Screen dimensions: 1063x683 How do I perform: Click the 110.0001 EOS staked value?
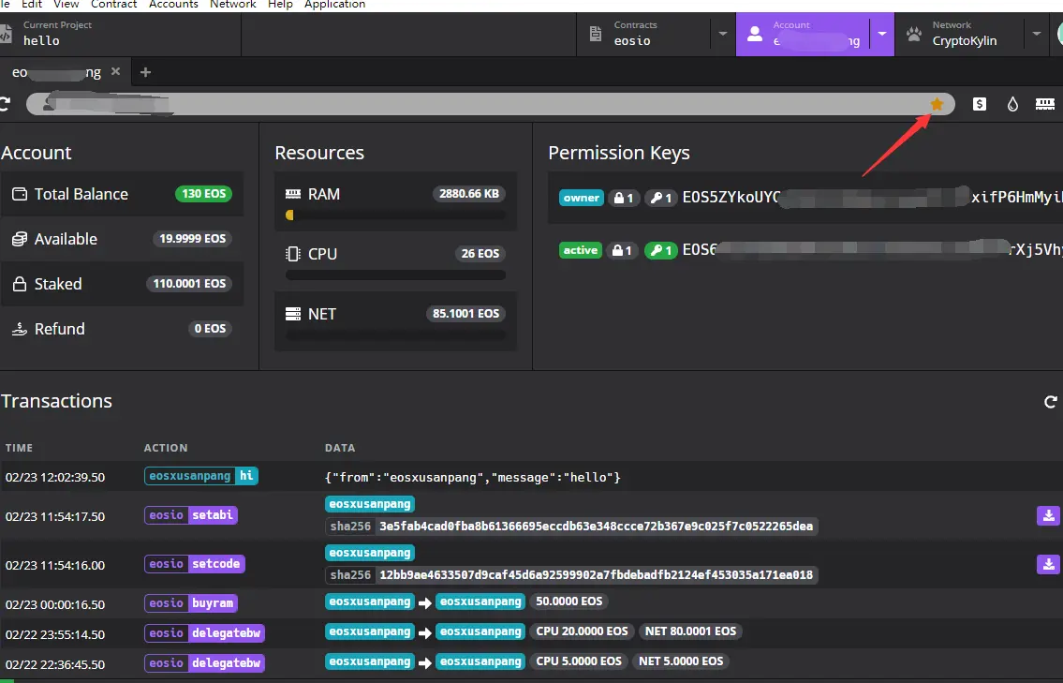pos(189,284)
